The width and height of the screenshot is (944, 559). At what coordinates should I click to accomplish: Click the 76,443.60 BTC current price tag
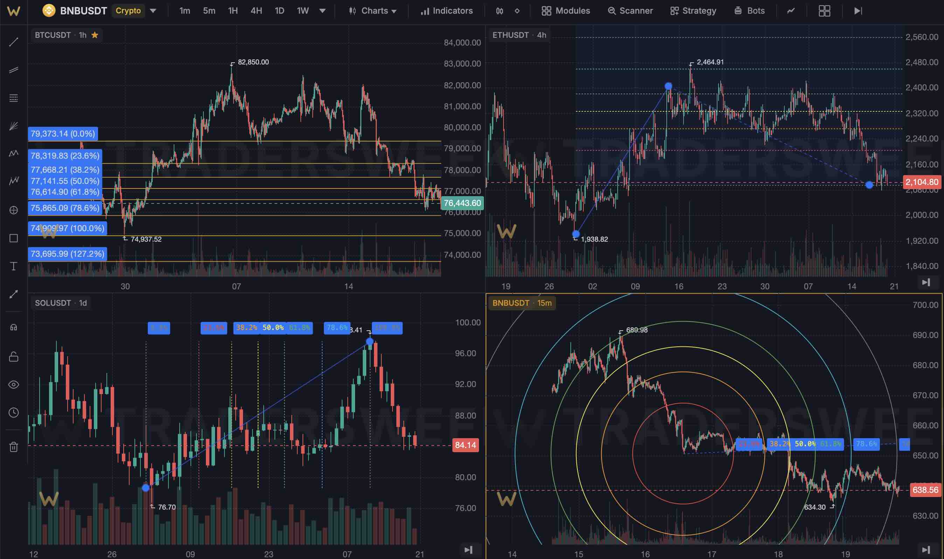[462, 203]
